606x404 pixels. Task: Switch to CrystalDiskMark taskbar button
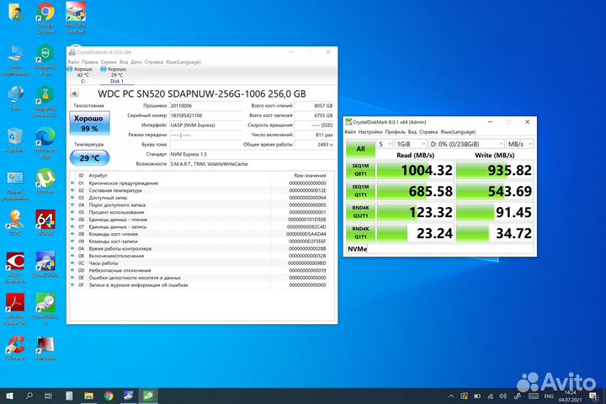pyautogui.click(x=148, y=396)
